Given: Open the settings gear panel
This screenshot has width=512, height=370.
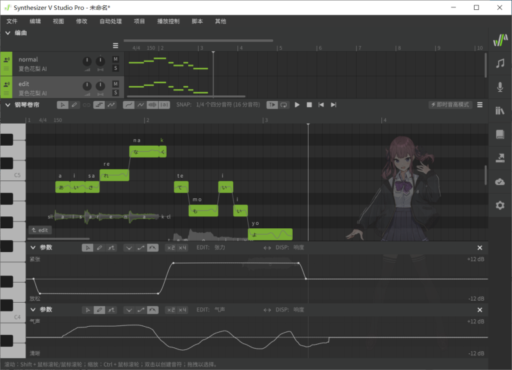Looking at the screenshot, I should point(500,205).
